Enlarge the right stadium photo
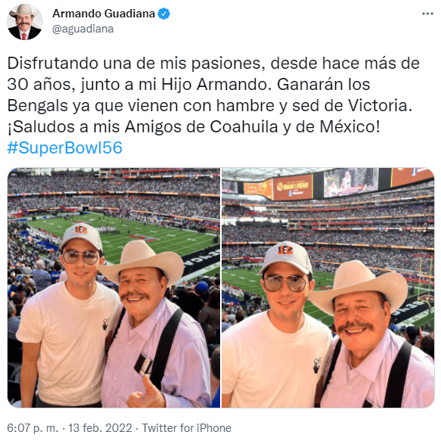This screenshot has height=444, width=441. (328, 287)
